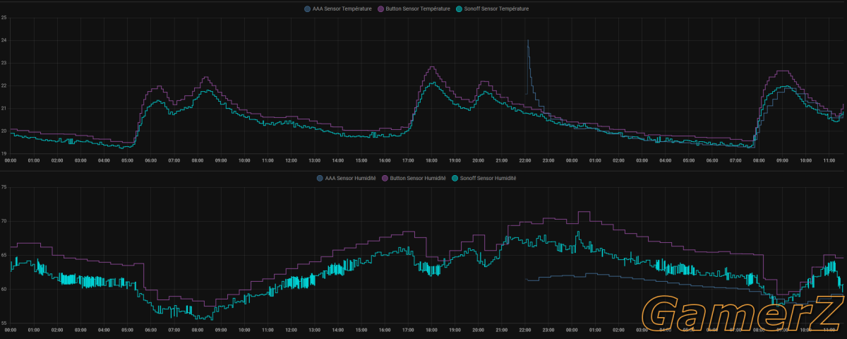The width and height of the screenshot is (847, 339).
Task: Click the 55 label on humidity y-axis
Action: [4, 323]
